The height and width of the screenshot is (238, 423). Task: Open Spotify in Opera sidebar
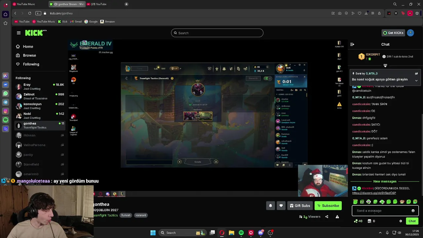[5, 120]
